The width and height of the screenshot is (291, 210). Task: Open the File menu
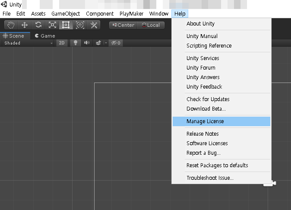pos(6,14)
